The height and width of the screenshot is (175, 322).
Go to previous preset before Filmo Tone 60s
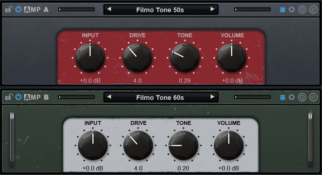(109, 97)
